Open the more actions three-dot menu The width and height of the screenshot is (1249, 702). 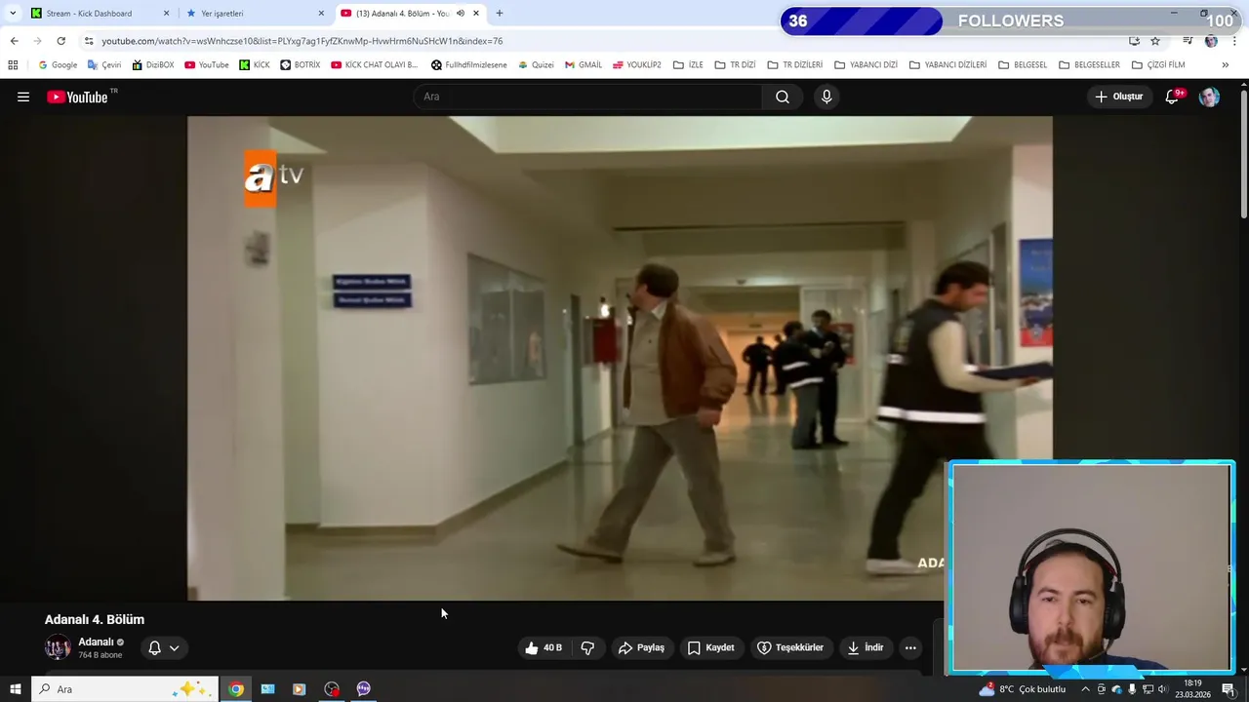click(910, 647)
